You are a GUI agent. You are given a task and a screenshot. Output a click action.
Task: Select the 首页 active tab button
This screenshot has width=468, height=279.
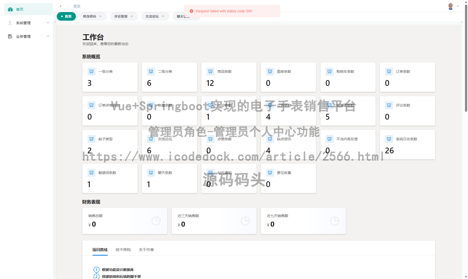pyautogui.click(x=66, y=16)
